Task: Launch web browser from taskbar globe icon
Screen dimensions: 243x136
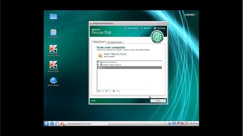Action: (x=52, y=124)
